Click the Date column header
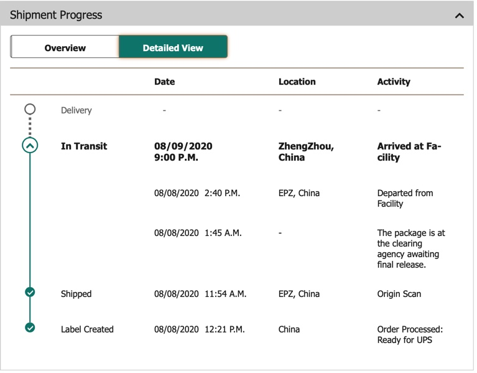Viewport: 477px width, 373px height. [x=165, y=82]
